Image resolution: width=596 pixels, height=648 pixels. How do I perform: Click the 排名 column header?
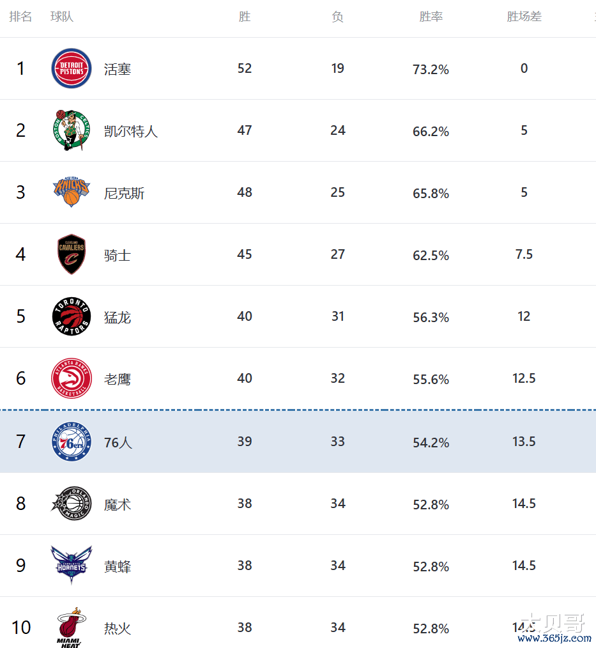coord(20,17)
